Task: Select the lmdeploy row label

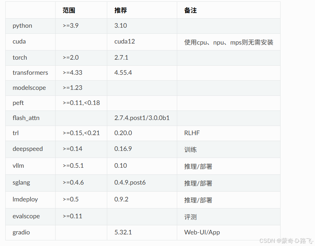Action: (x=25, y=199)
